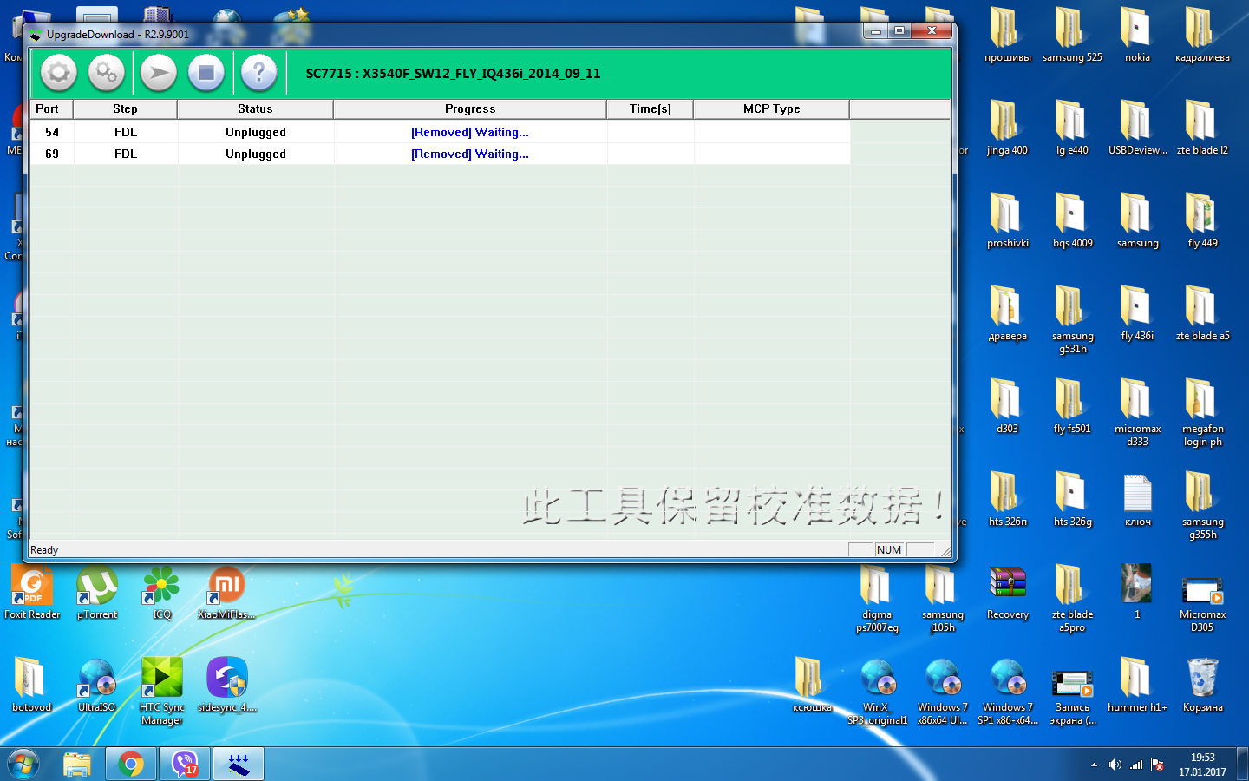Select the UltraISO desktop shortcut
Image resolution: width=1249 pixels, height=781 pixels.
(97, 686)
